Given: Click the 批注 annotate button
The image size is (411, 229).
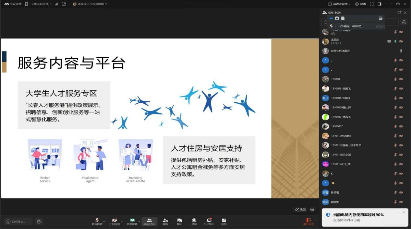Looking at the screenshot, I should (300, 210).
